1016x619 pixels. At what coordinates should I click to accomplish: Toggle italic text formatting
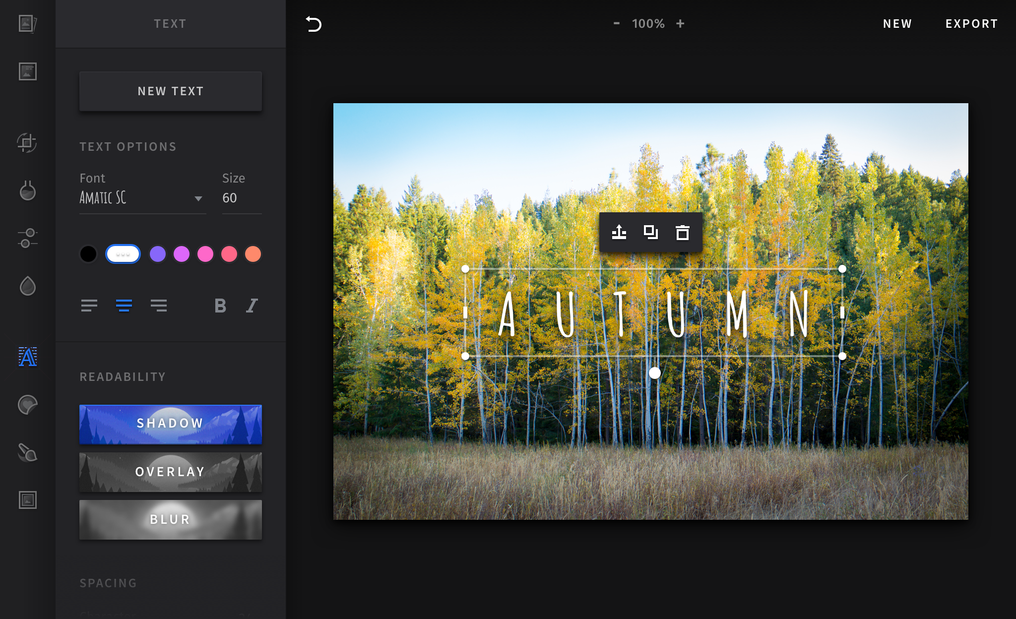[x=252, y=306]
